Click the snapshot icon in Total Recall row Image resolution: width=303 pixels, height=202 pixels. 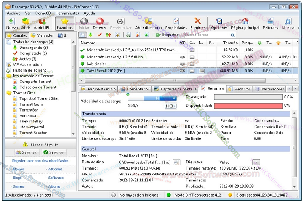[202, 71]
